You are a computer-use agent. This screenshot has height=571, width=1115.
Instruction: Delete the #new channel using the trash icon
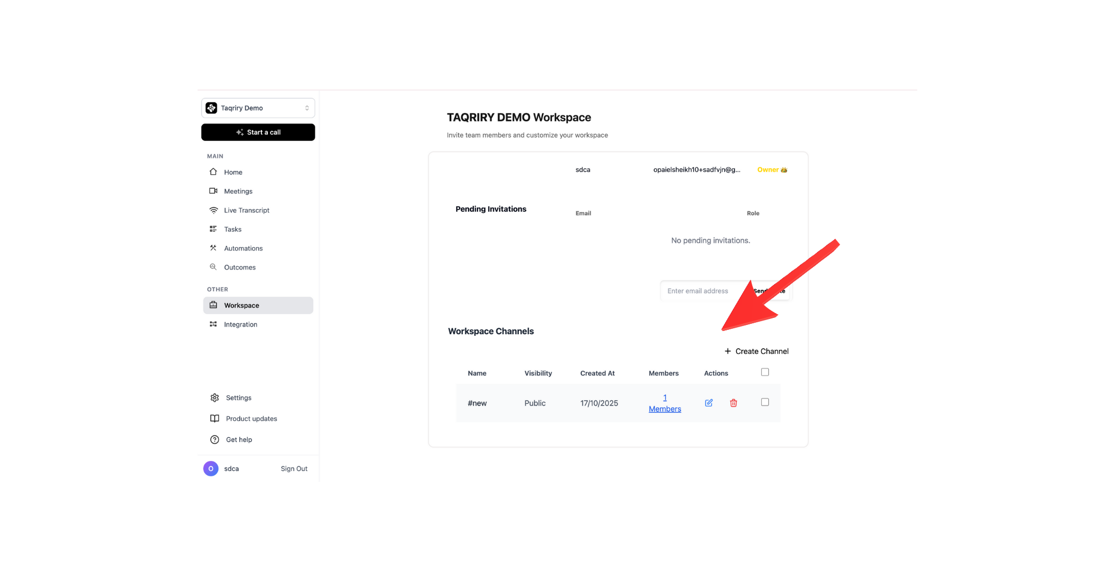click(733, 403)
